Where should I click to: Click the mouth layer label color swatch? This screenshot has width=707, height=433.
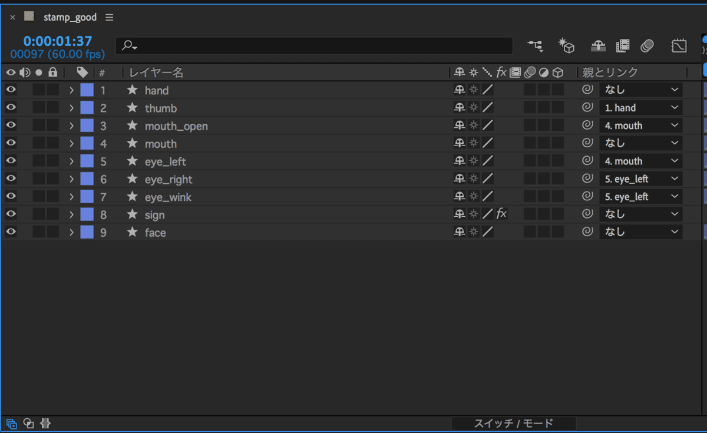point(87,143)
